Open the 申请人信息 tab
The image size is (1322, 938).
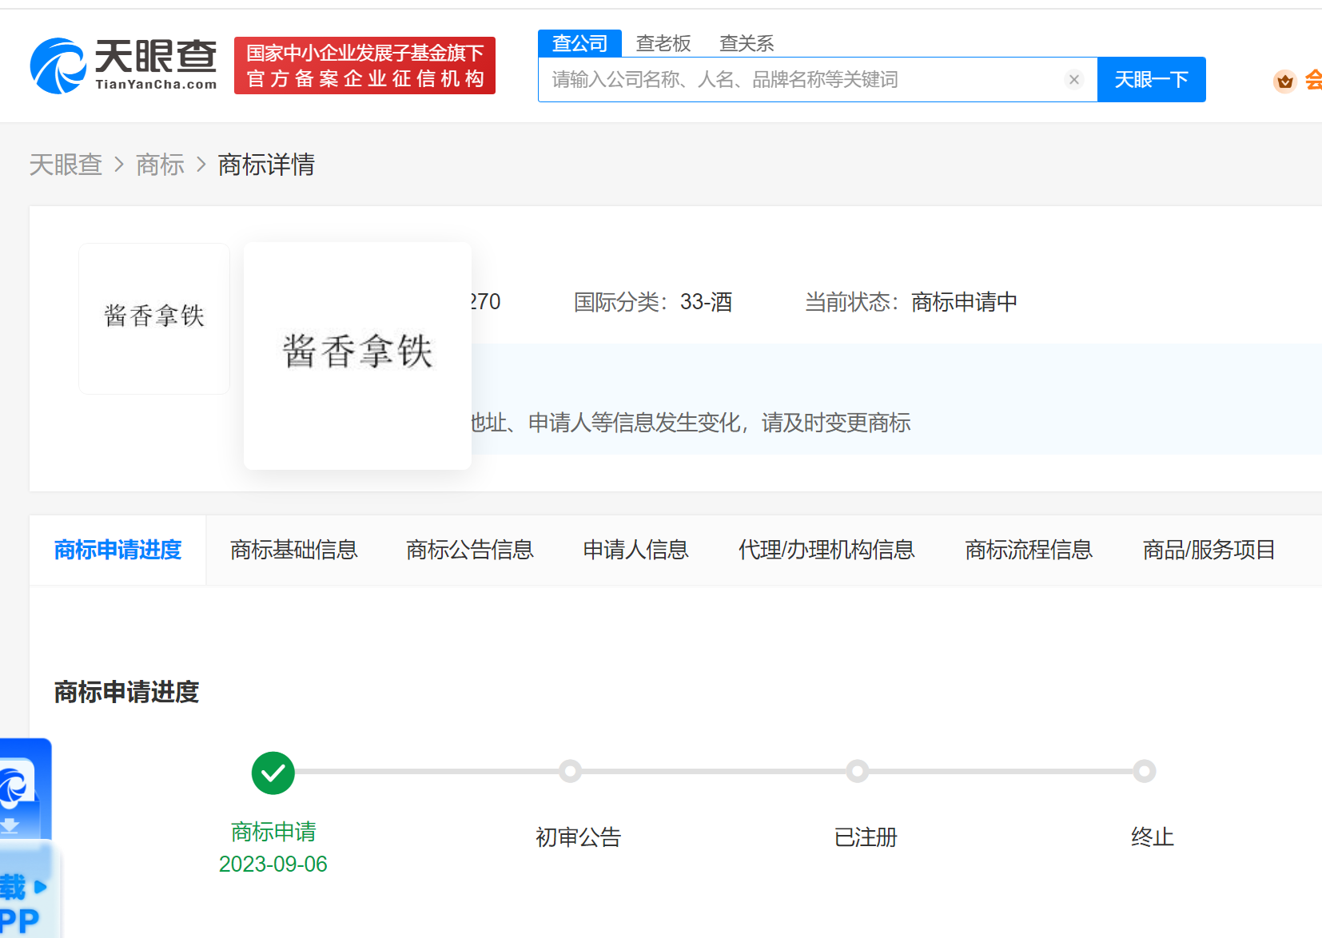tap(635, 550)
